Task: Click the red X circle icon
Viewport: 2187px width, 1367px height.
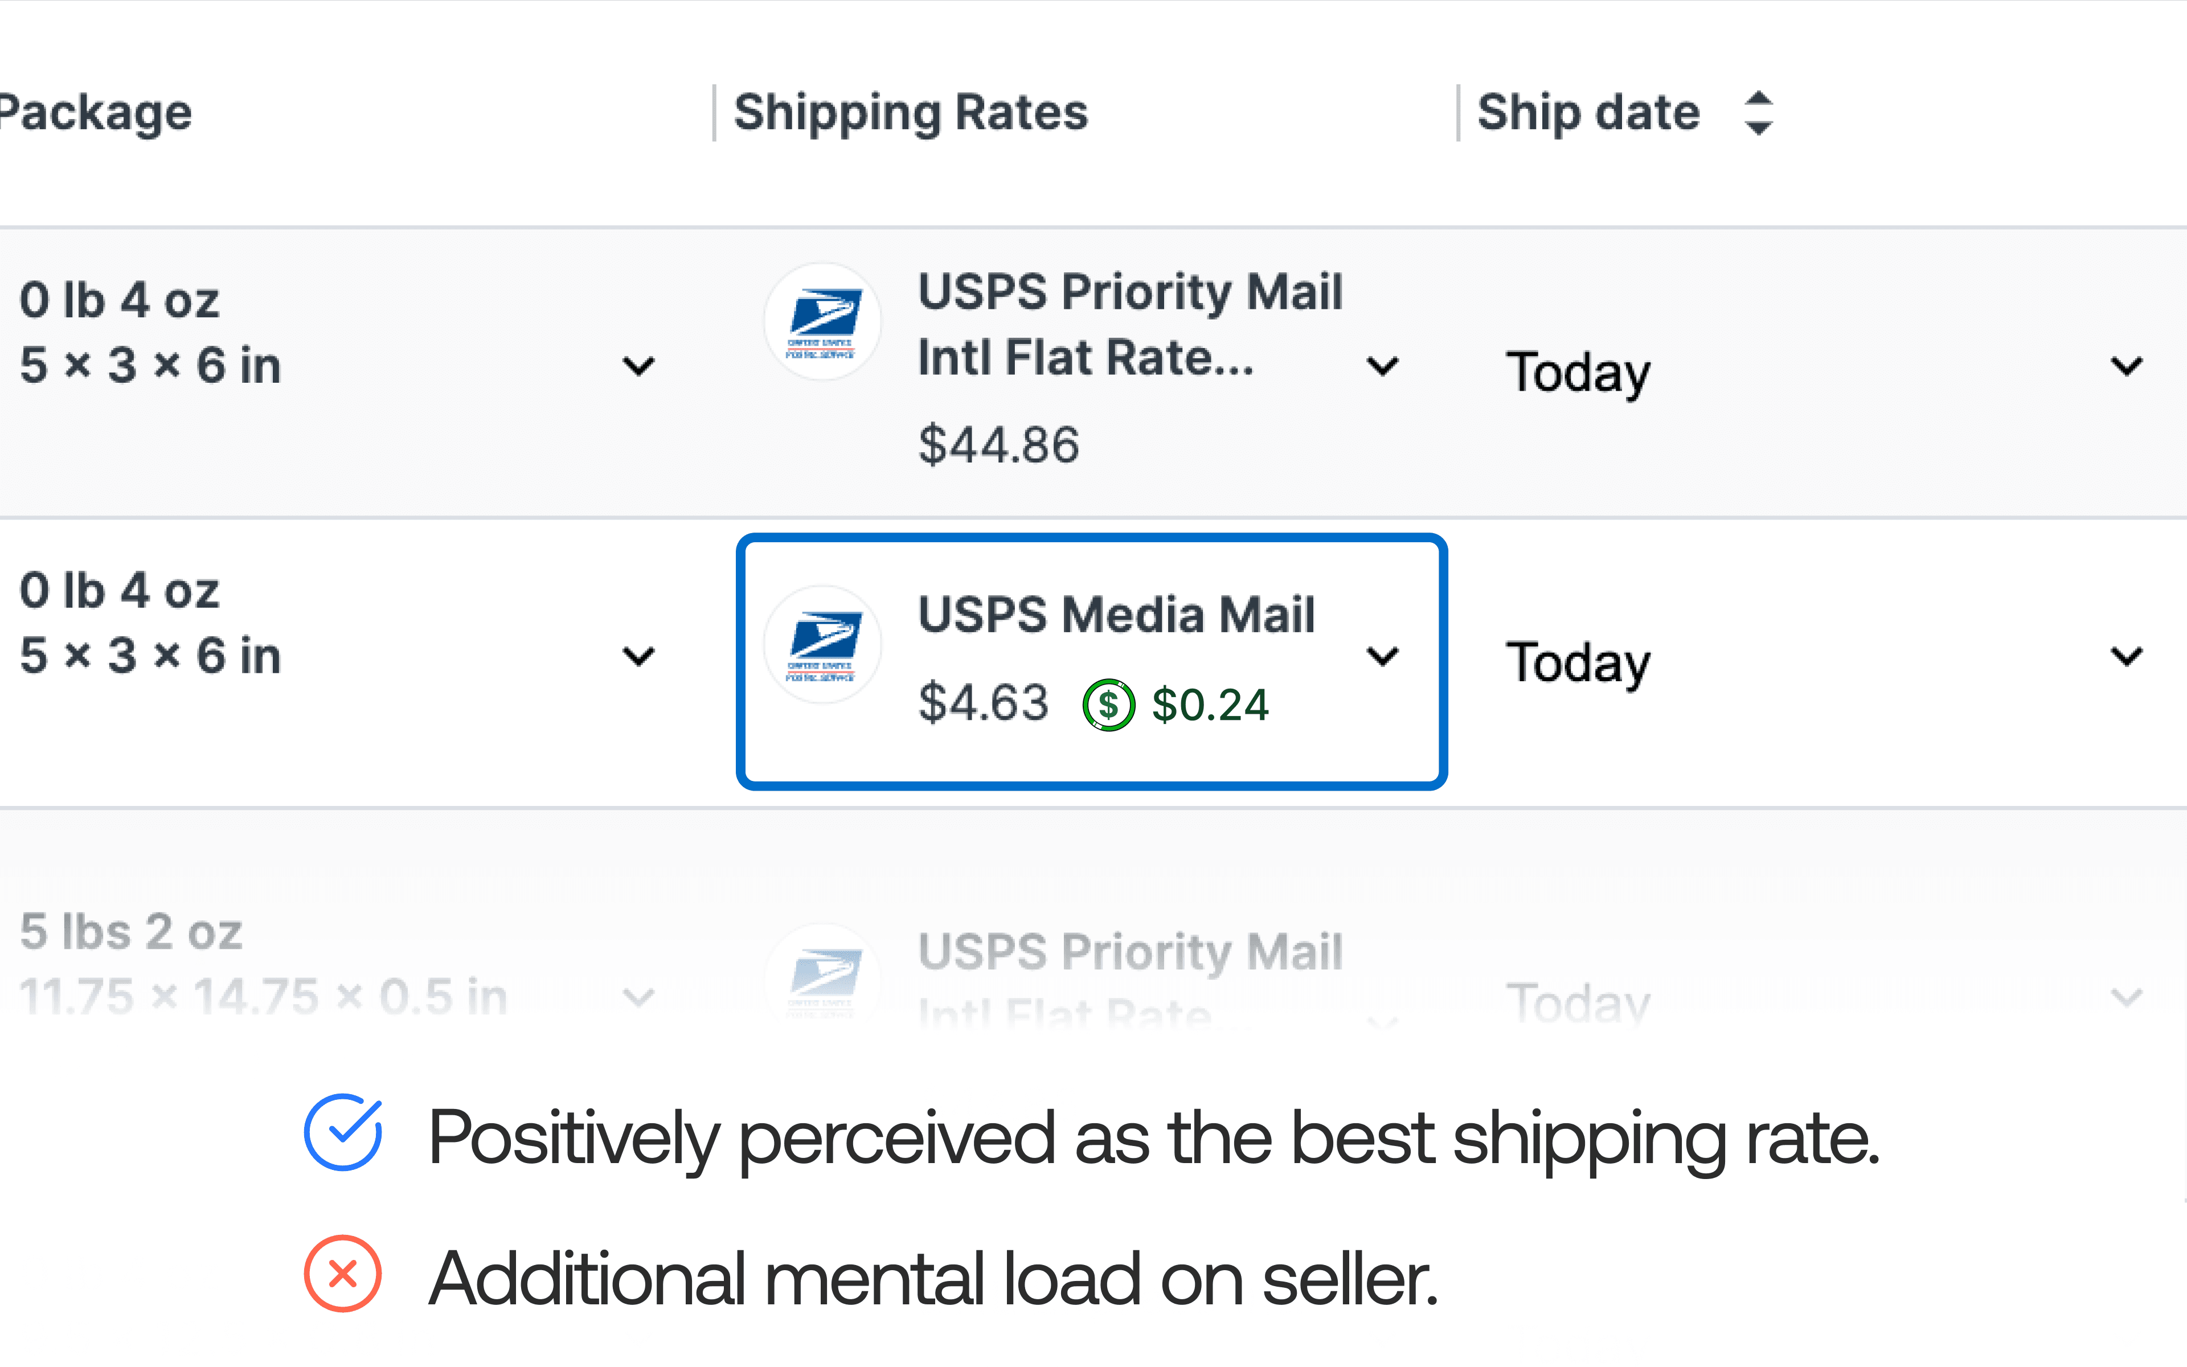Action: click(342, 1273)
